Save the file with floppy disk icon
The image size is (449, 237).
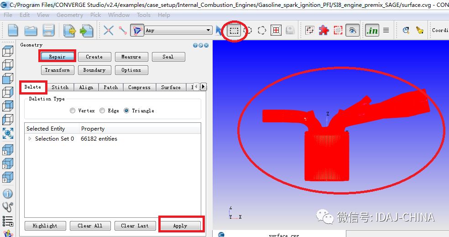[48, 30]
